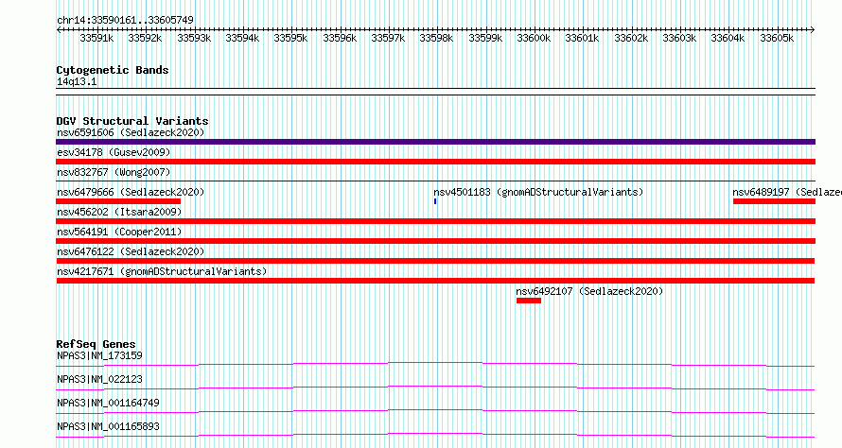Click the 33600k ruler tick label
This screenshot has width=842, height=448.
click(534, 38)
